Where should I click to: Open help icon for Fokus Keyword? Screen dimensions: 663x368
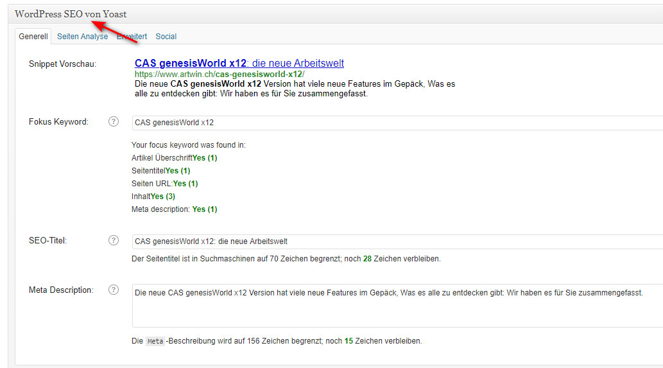coord(114,121)
